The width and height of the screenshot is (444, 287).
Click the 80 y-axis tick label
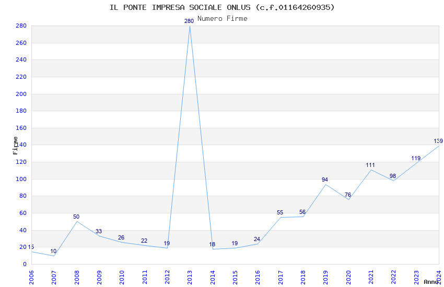click(22, 196)
